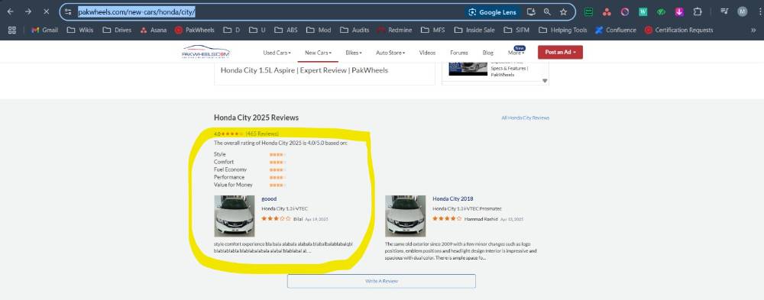Open Gmail bookmark
764x300 pixels.
[x=44, y=30]
